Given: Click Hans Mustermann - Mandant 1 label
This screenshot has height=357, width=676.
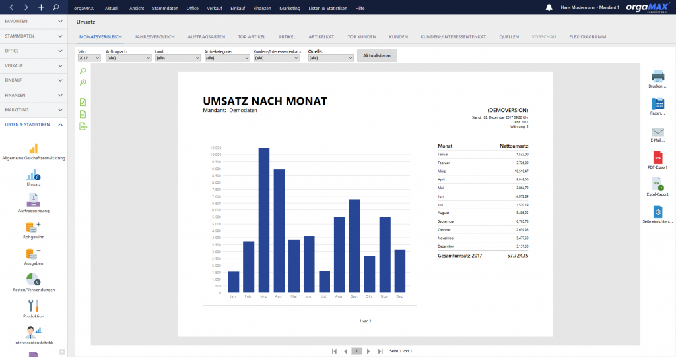Looking at the screenshot, I should (x=590, y=7).
